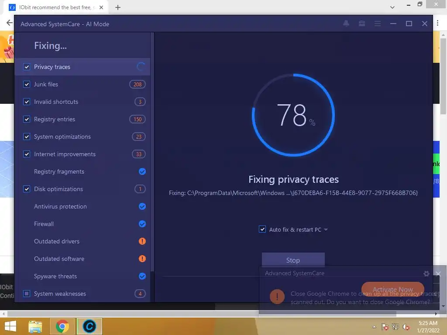Click the Fixing file path text

click(293, 193)
